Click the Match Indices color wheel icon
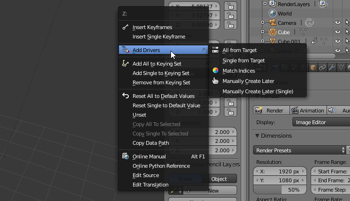 coord(216,71)
